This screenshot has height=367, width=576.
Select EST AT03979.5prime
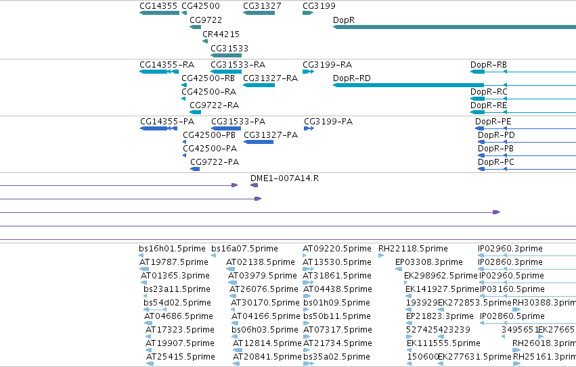(233, 283)
